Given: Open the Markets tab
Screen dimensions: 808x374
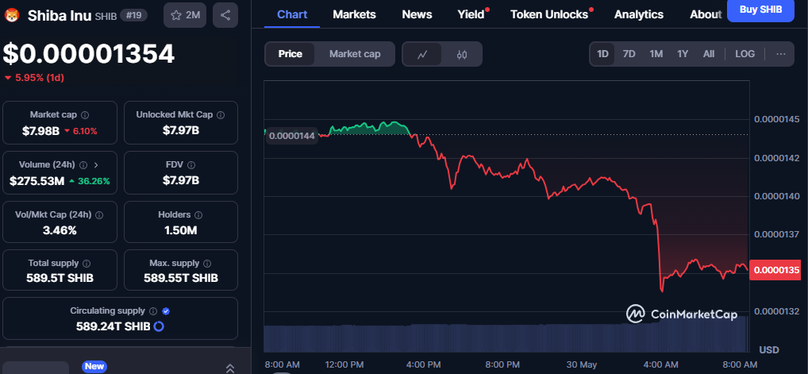Looking at the screenshot, I should [x=355, y=14].
